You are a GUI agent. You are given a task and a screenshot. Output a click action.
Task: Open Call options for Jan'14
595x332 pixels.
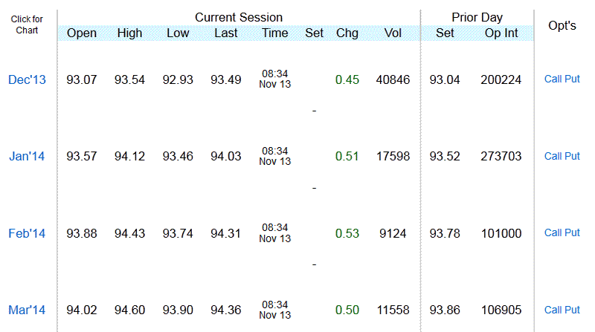coord(553,157)
